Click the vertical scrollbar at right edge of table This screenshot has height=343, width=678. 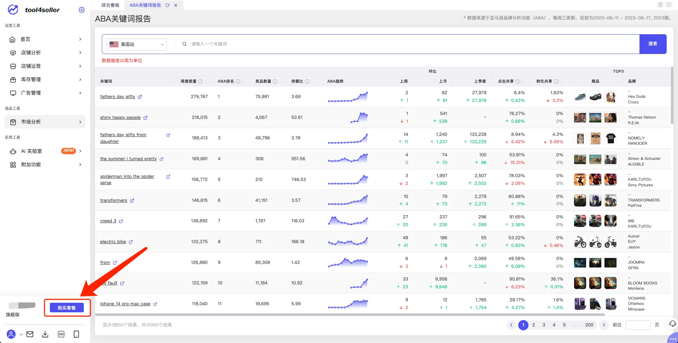672,95
